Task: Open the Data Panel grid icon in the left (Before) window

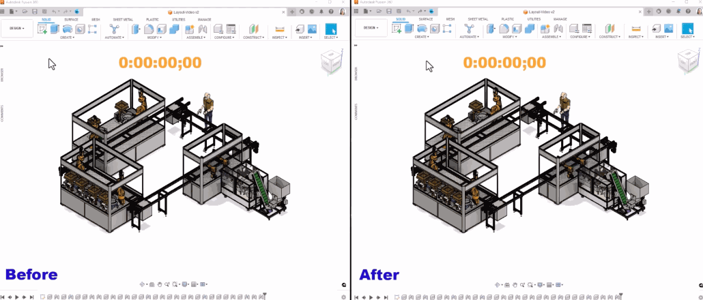Action: [2, 12]
